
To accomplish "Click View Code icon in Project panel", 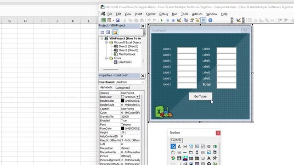I will point(102,33).
